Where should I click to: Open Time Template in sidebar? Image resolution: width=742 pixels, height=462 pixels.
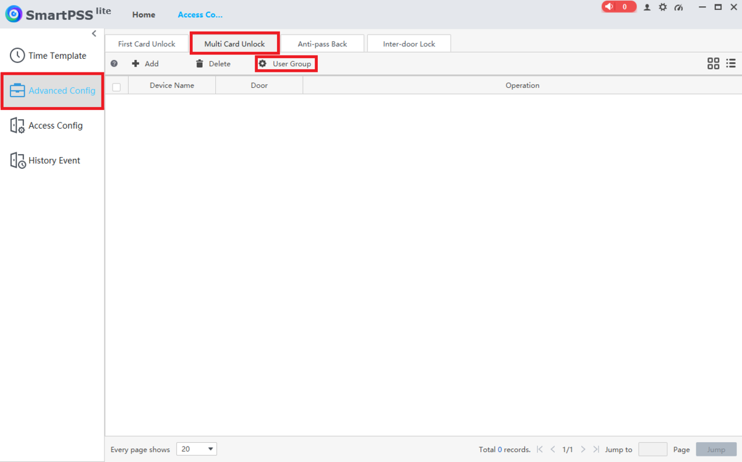click(x=52, y=56)
